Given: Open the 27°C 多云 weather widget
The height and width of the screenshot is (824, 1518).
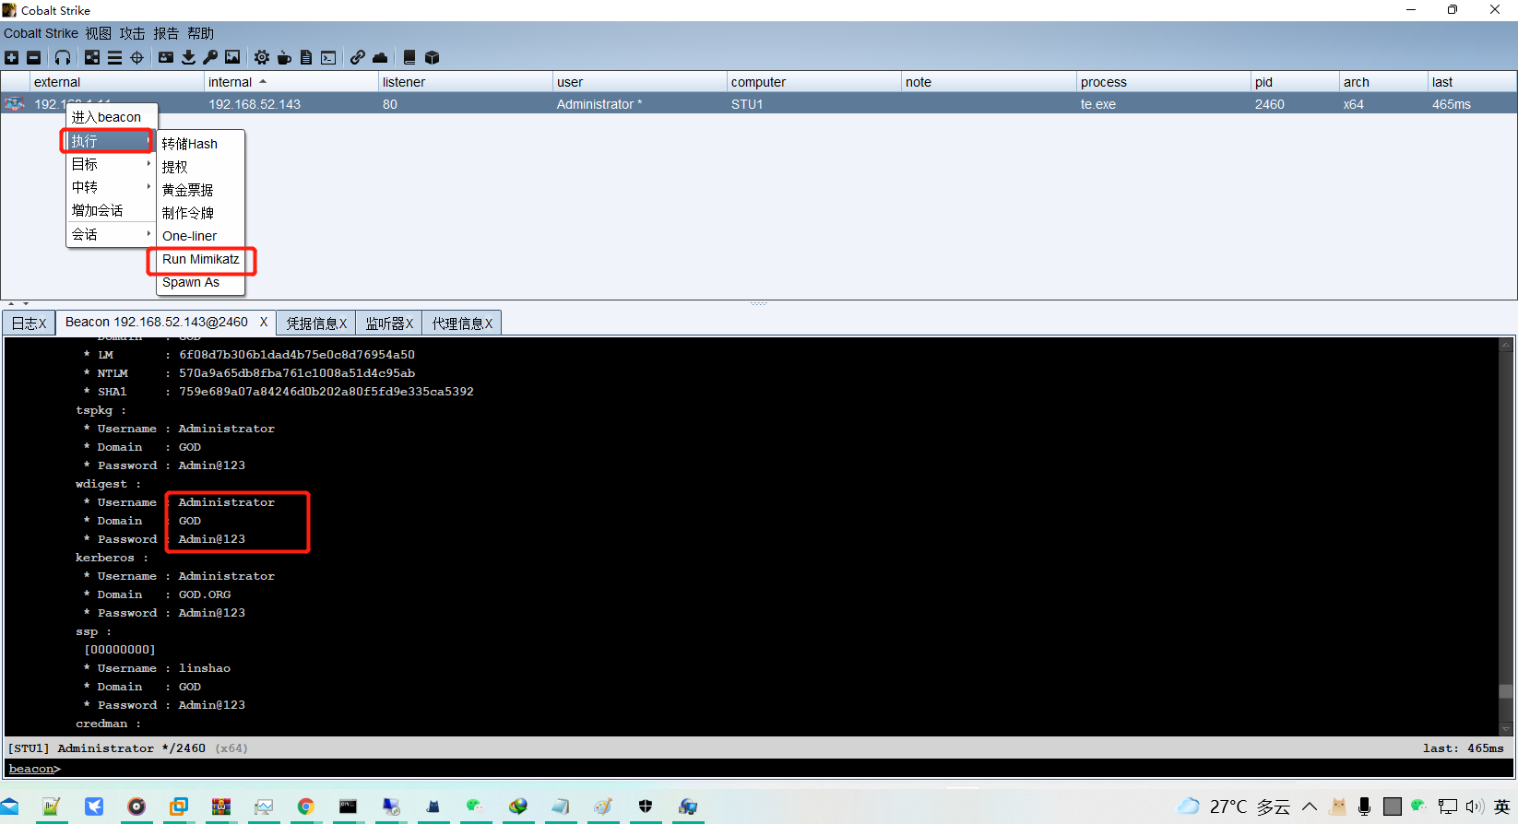Looking at the screenshot, I should pyautogui.click(x=1235, y=806).
